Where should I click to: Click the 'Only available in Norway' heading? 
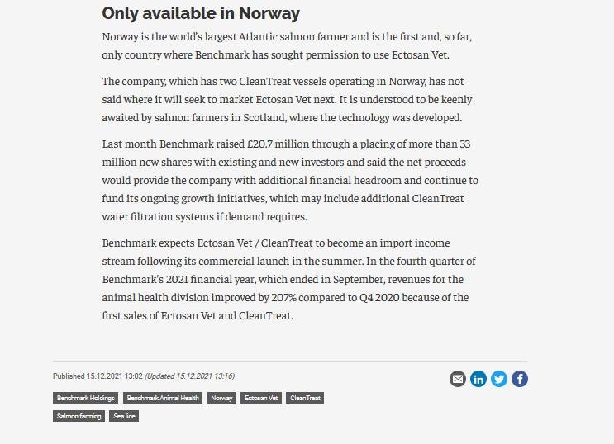201,14
